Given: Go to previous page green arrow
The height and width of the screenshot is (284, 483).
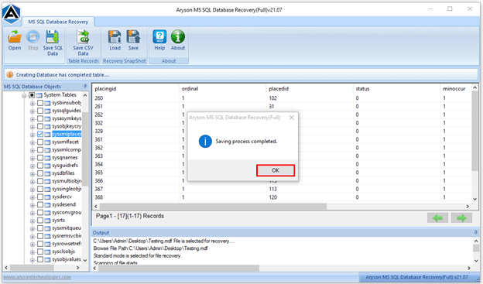Looking at the screenshot, I should (x=437, y=217).
